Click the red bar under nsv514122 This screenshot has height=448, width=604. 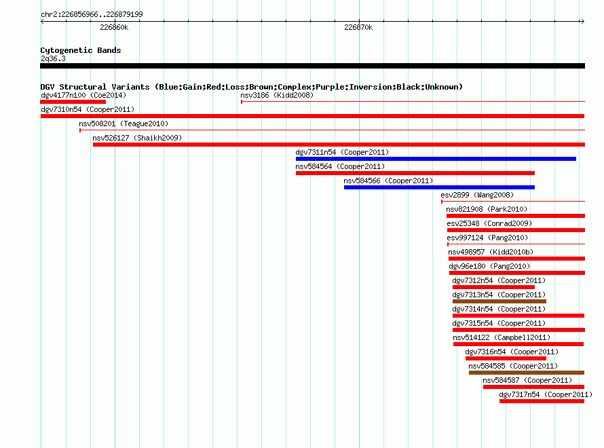point(518,344)
